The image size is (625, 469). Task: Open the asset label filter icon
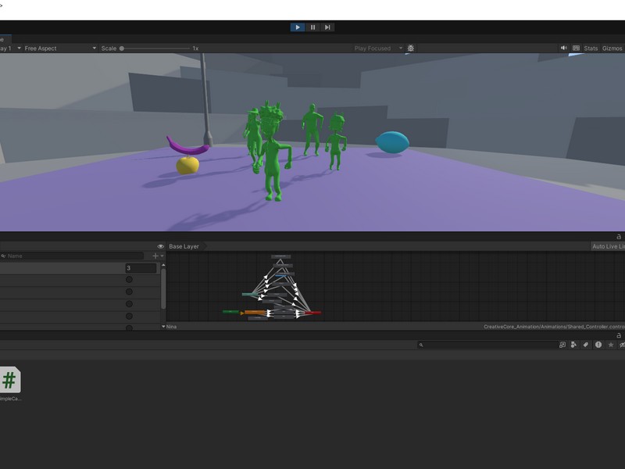(x=585, y=344)
